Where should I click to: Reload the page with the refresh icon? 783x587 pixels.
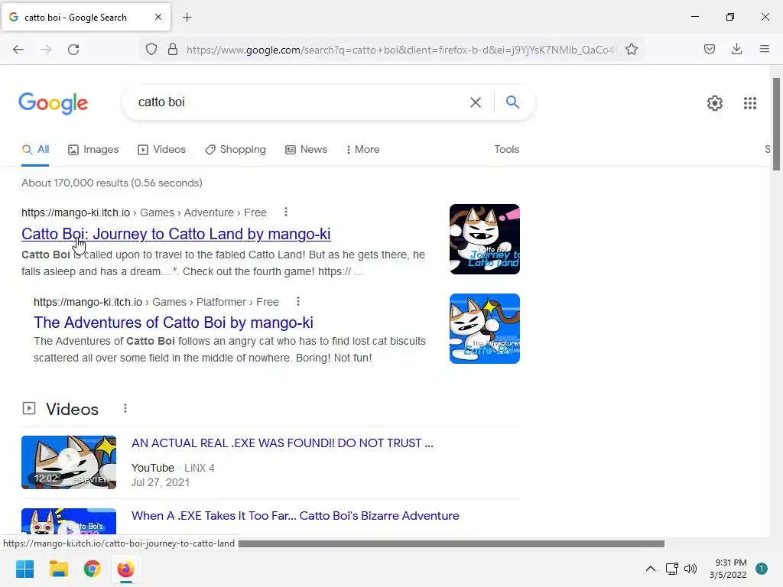click(73, 50)
